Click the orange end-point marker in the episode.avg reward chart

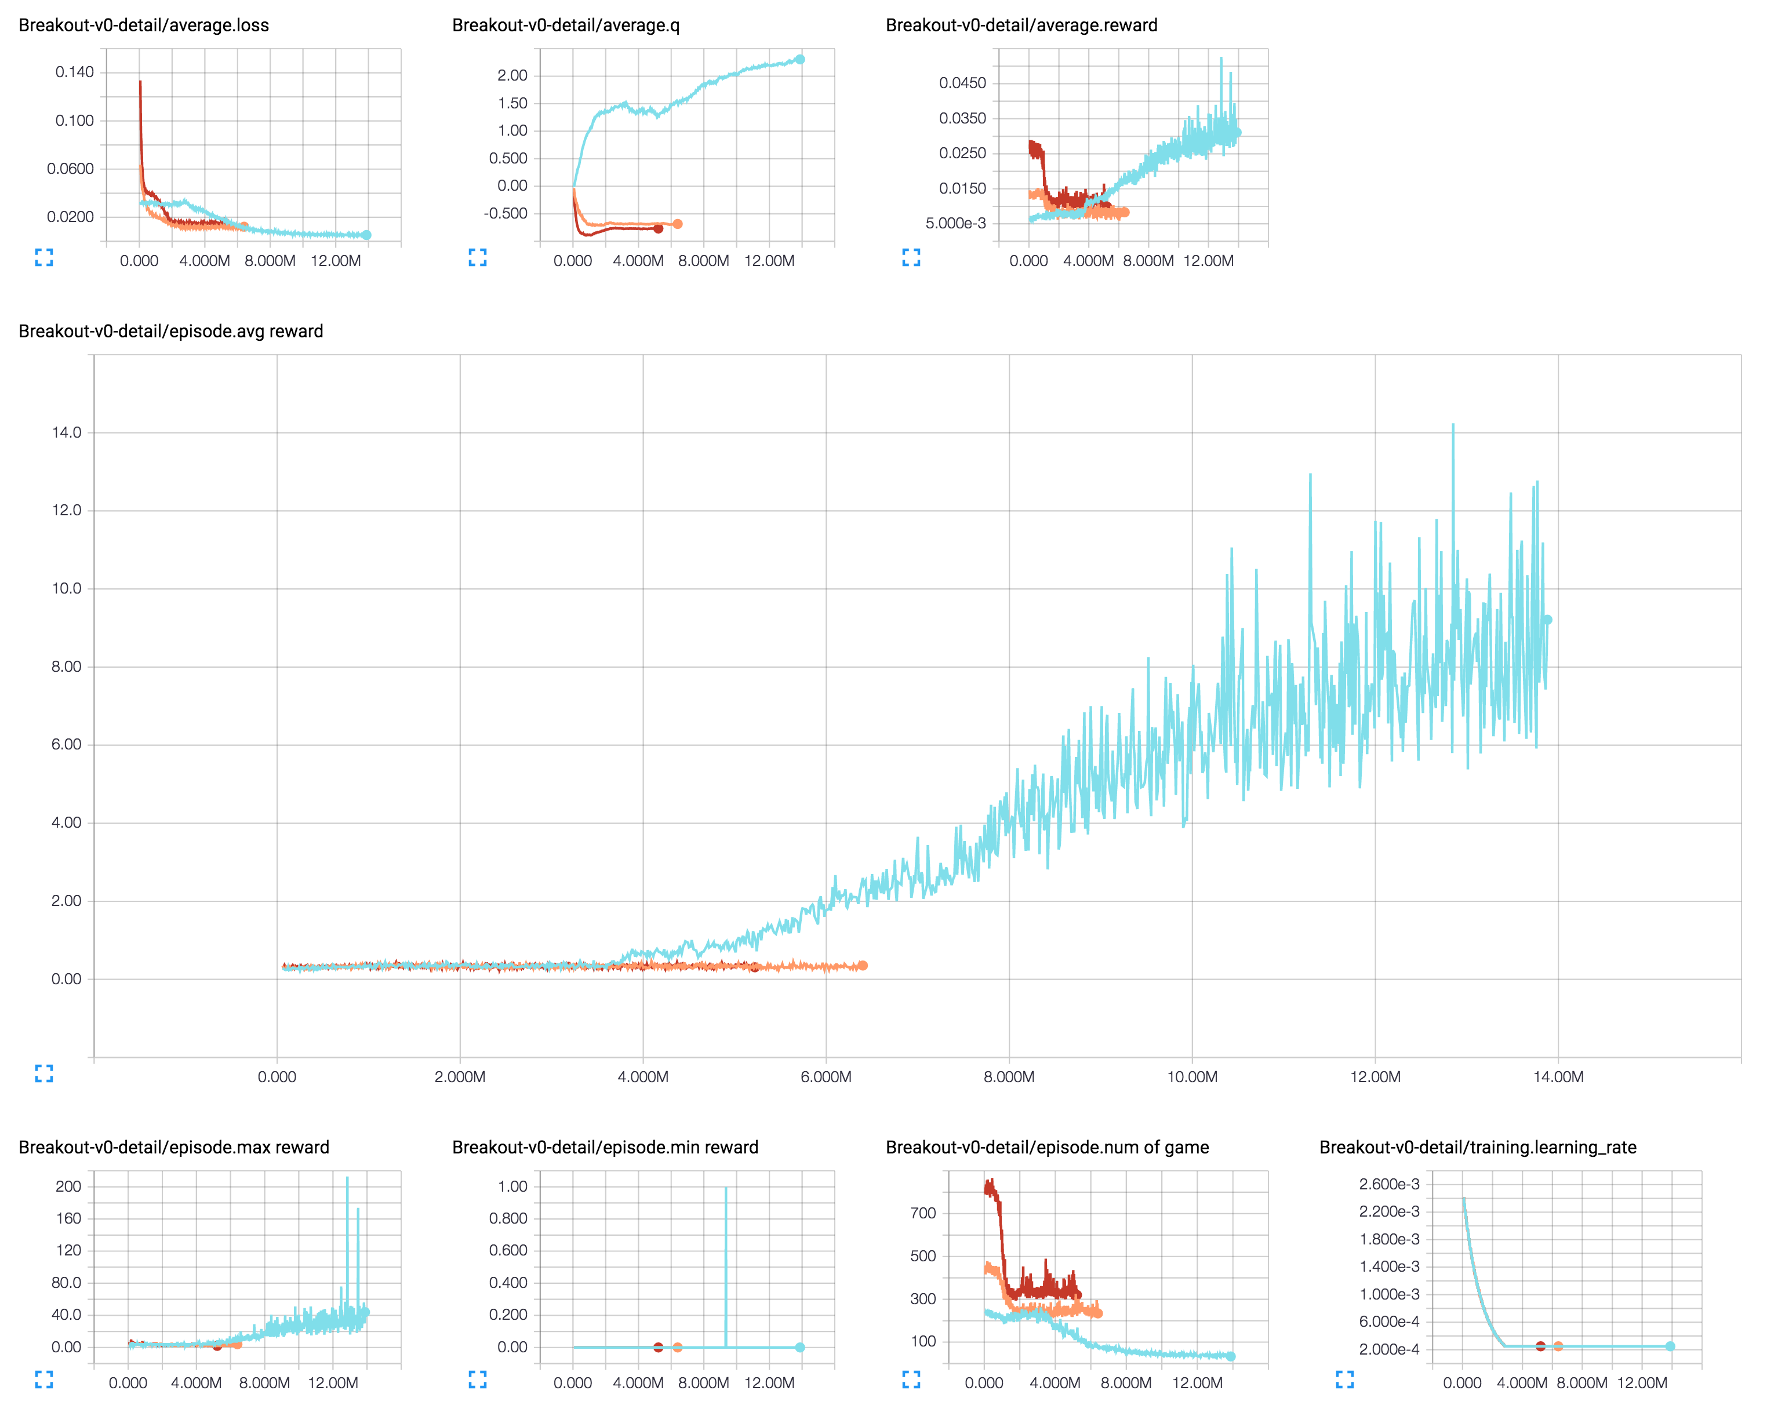click(862, 965)
